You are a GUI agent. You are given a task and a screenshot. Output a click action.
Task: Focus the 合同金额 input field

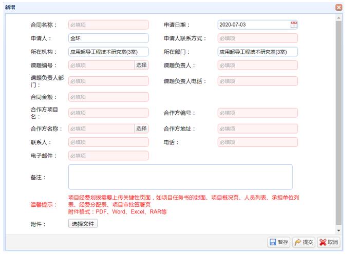(x=108, y=97)
